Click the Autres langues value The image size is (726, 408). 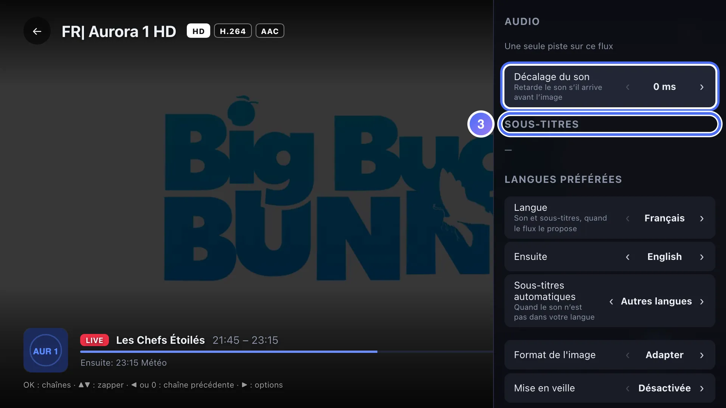point(656,301)
